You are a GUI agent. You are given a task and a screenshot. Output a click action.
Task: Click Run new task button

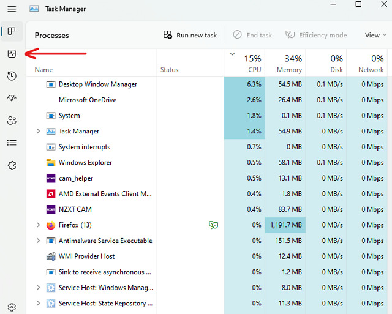(x=190, y=36)
